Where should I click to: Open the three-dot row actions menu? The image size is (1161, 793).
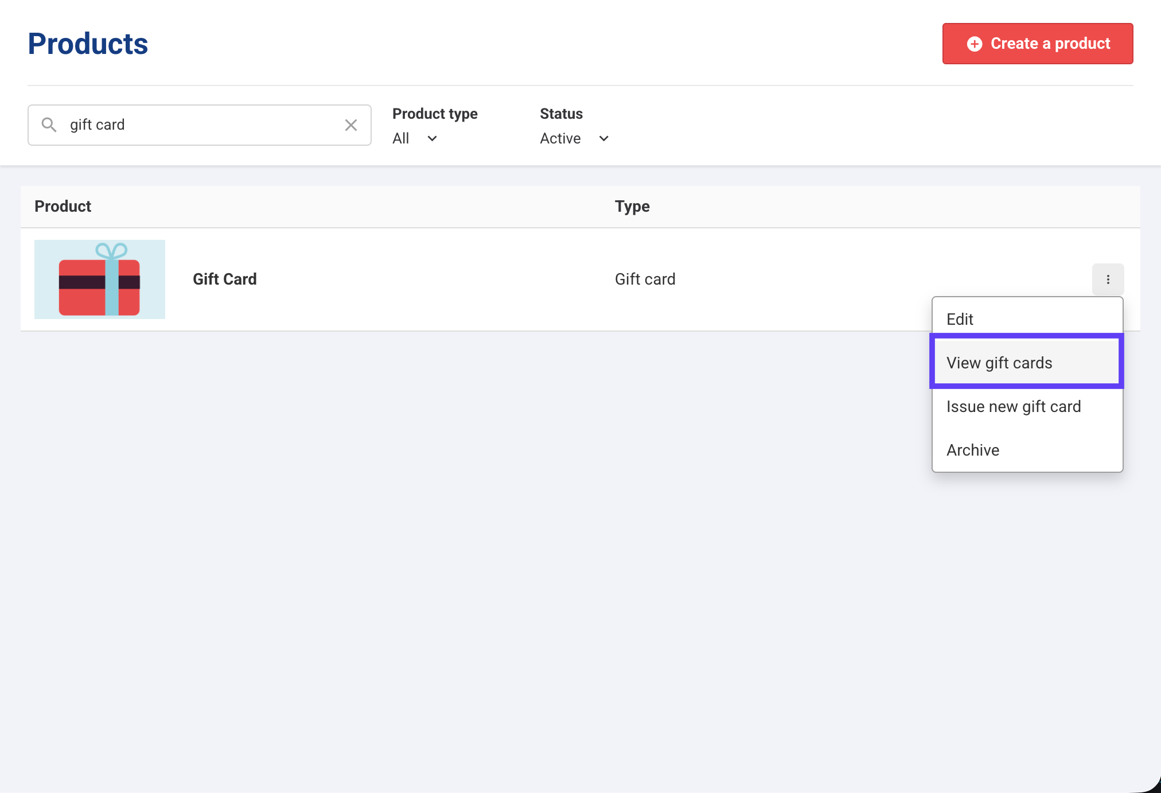[1108, 279]
